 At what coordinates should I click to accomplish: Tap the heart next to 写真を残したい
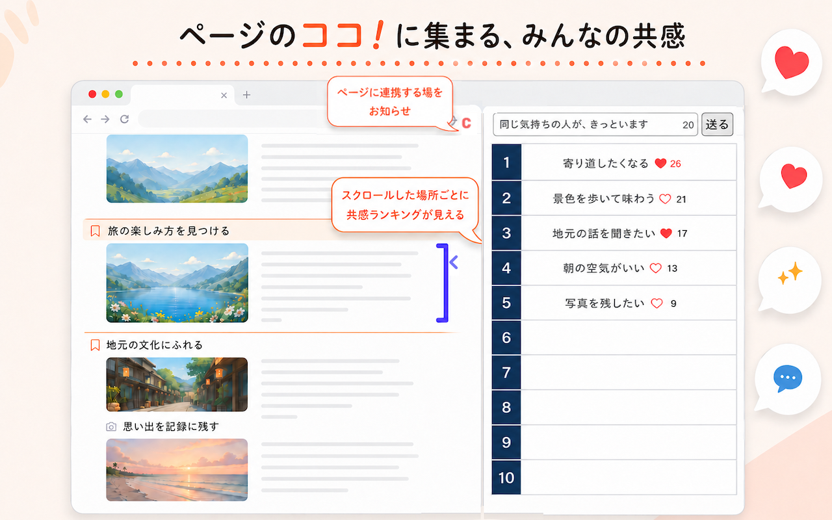[x=657, y=303]
